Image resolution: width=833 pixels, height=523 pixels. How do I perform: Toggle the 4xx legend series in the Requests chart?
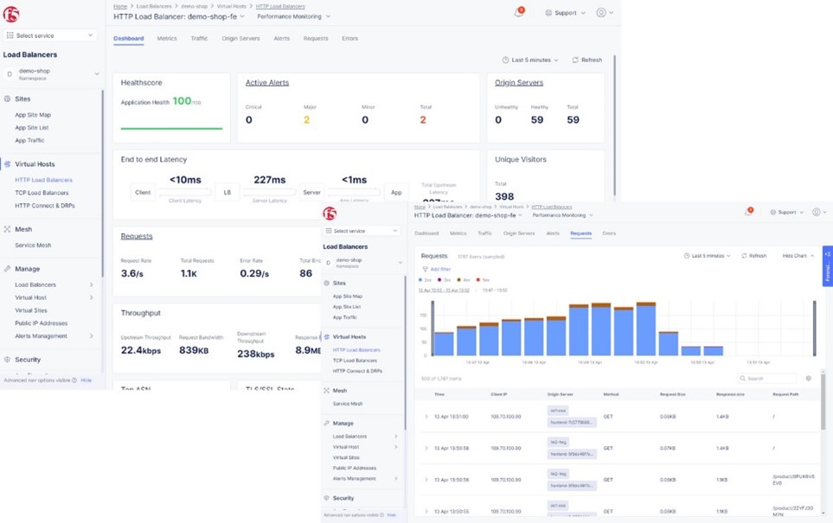[x=464, y=280]
